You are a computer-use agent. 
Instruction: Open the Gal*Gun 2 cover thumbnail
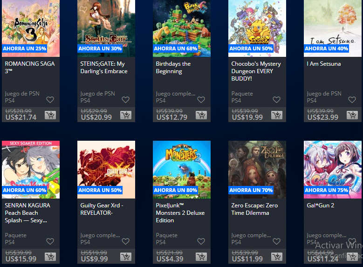pyautogui.click(x=333, y=170)
